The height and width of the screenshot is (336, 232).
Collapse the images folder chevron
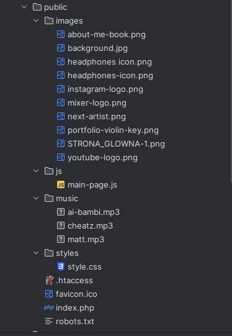coord(36,20)
